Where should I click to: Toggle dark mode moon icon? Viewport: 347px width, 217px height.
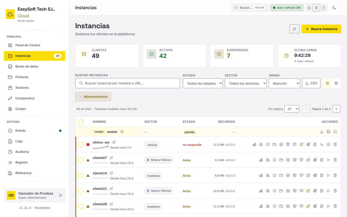[x=334, y=8]
